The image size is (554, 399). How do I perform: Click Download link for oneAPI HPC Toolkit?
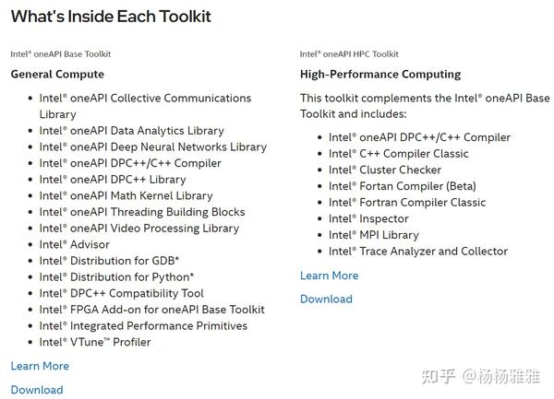326,299
